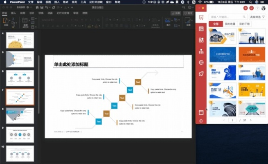Click the rocket icon in red sidebar
The height and width of the screenshot is (164, 268).
point(201,73)
